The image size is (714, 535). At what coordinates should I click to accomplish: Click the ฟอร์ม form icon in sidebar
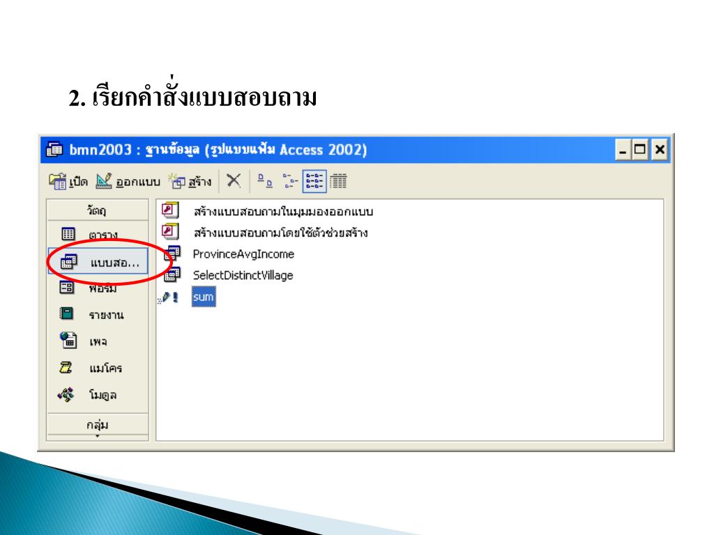pyautogui.click(x=67, y=287)
